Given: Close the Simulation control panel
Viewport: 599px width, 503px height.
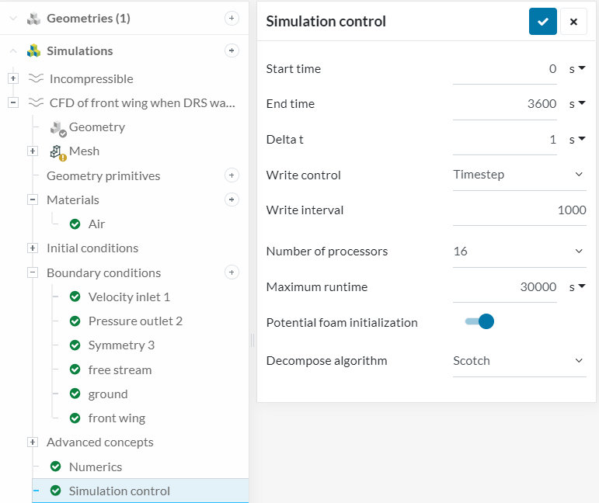Looking at the screenshot, I should coord(573,22).
